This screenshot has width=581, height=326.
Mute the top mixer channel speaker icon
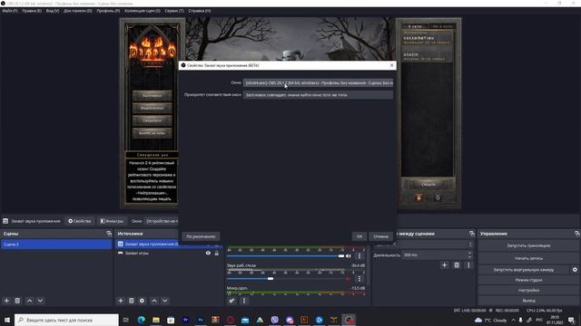349,255
